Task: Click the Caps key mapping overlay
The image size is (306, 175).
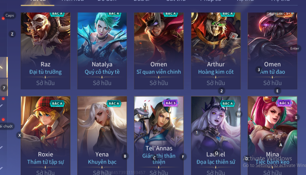Action: click(x=10, y=15)
